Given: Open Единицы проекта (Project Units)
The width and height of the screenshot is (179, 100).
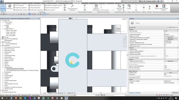Looking at the screenshot, I should click(x=49, y=10).
